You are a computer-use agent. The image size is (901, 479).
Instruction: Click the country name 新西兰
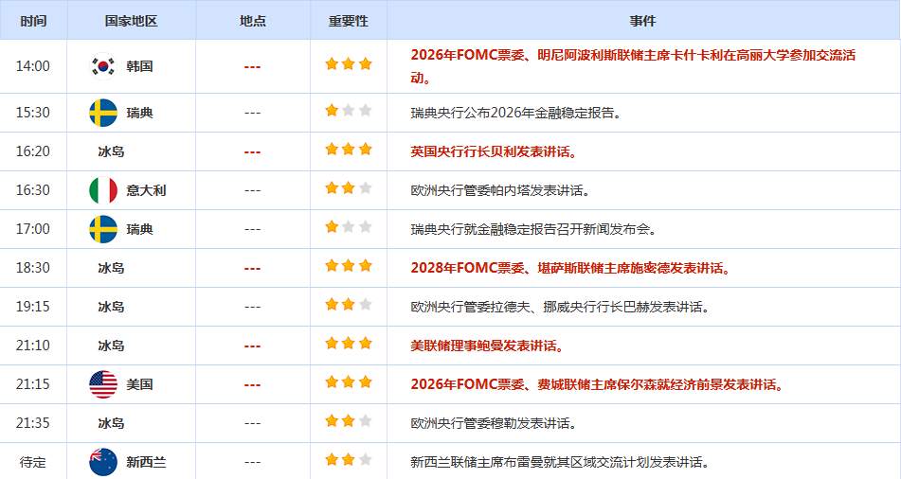click(146, 462)
